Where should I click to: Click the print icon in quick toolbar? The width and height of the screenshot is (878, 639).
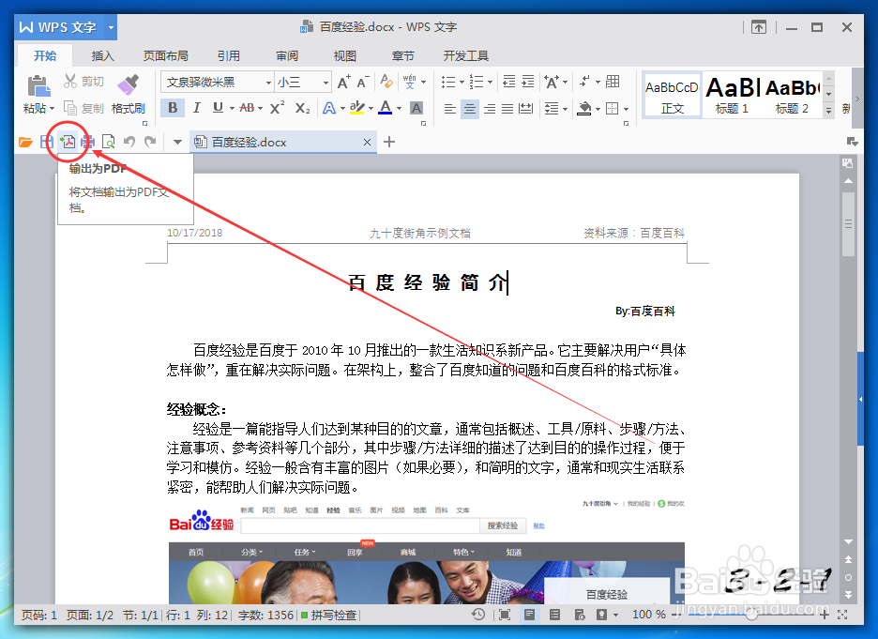click(88, 143)
